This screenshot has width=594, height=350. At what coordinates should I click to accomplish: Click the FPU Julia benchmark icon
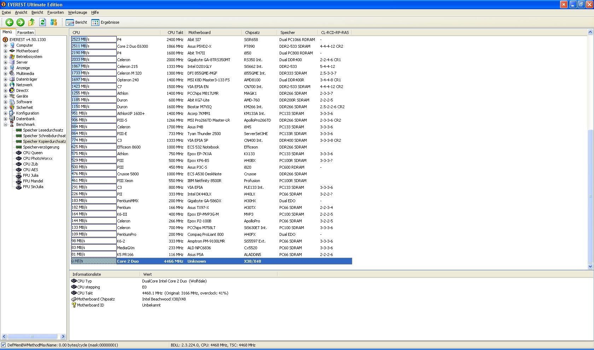19,175
